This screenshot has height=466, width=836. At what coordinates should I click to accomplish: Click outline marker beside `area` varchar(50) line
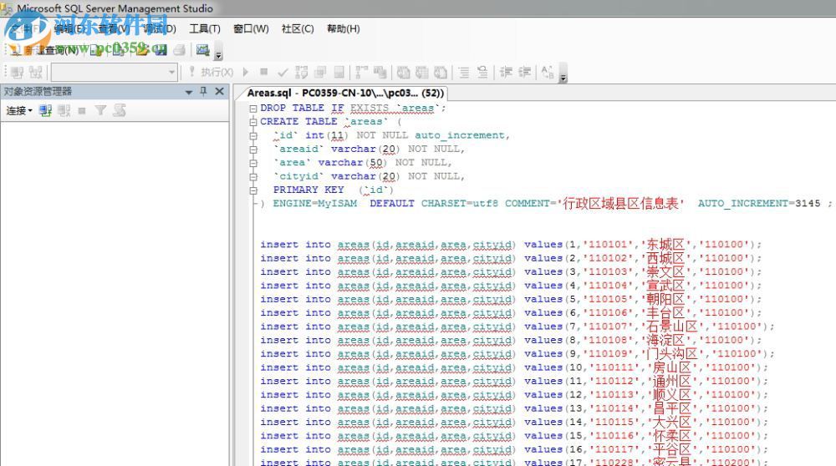pos(253,163)
